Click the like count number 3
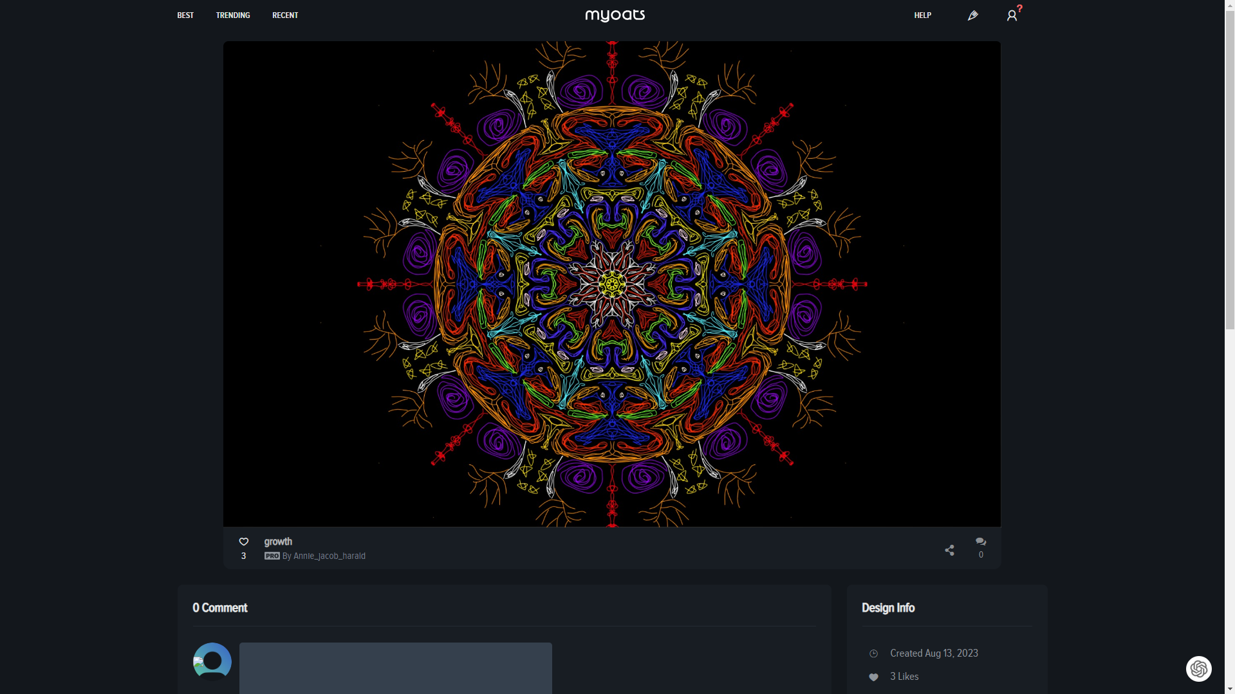 click(x=244, y=556)
